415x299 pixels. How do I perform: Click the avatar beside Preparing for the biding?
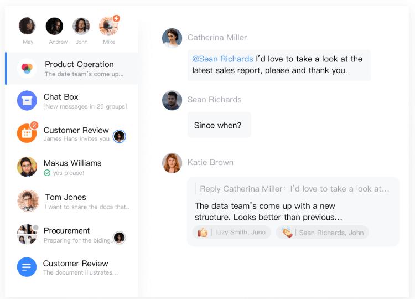[x=120, y=238]
